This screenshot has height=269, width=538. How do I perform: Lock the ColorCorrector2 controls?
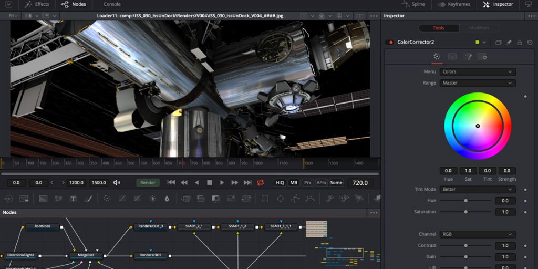[x=520, y=42]
